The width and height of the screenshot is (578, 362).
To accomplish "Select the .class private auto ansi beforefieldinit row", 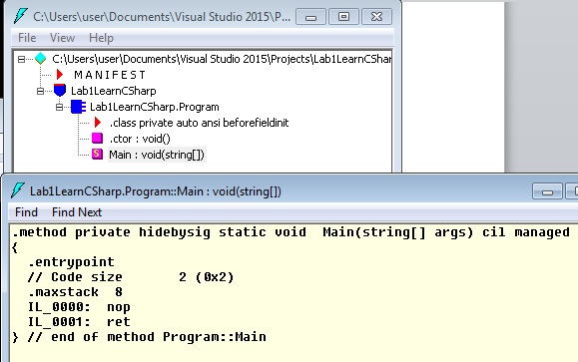I will [199, 123].
